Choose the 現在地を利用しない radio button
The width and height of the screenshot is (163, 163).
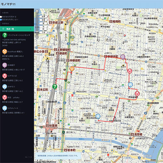point(1,20)
